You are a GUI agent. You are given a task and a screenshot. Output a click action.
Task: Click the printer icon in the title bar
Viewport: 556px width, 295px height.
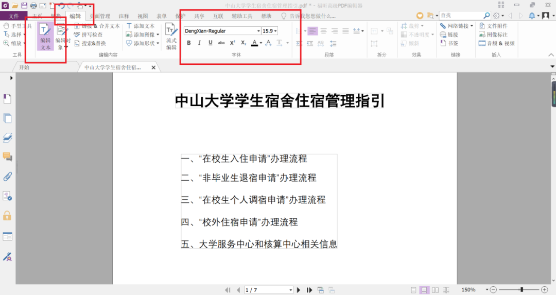click(33, 6)
